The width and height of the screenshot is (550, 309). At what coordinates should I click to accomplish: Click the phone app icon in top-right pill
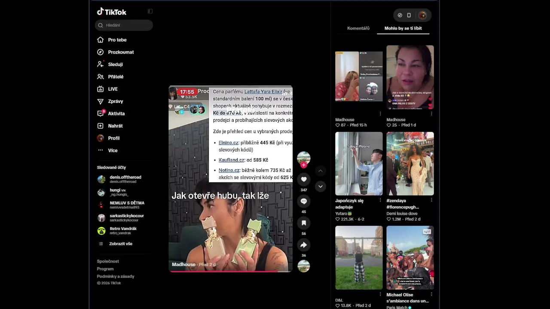coord(409,15)
